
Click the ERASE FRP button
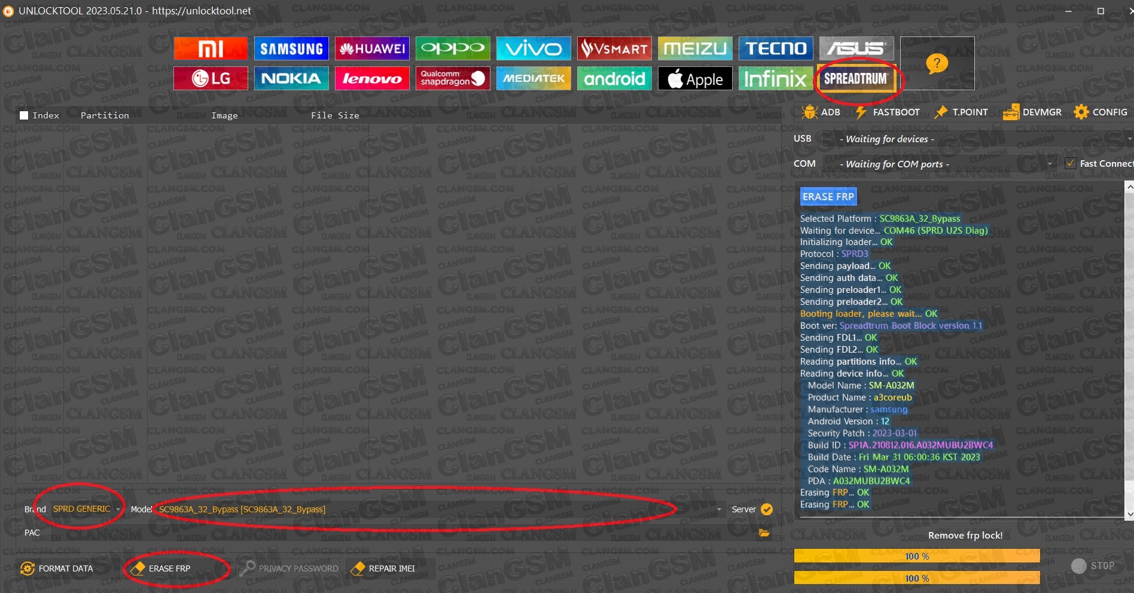[x=169, y=568]
